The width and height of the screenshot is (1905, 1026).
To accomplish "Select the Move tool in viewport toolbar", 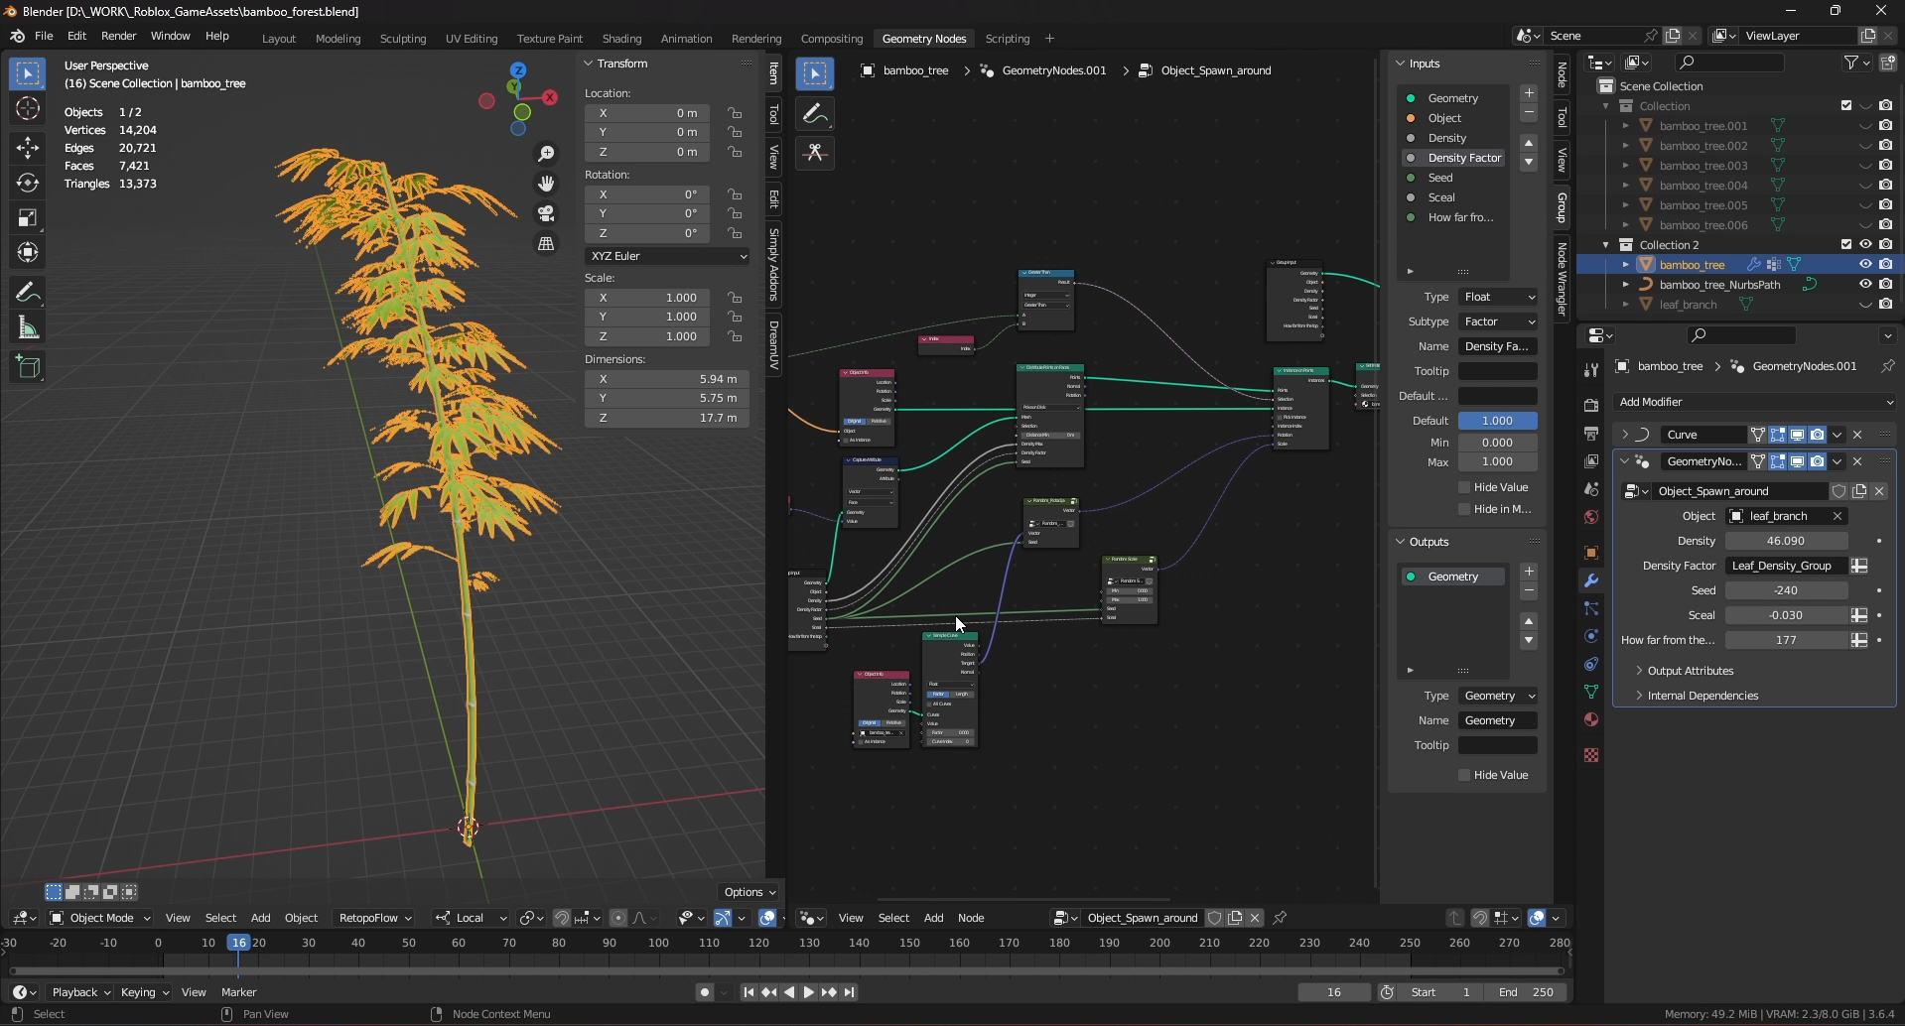I will (x=28, y=148).
